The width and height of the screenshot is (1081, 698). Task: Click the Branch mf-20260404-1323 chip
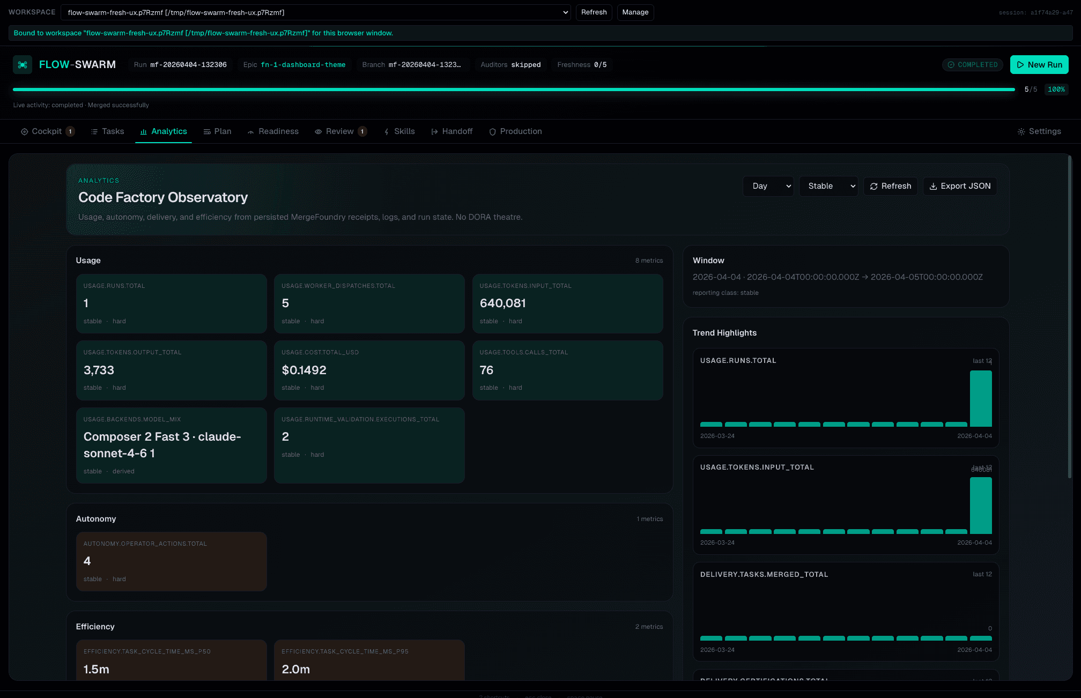coord(413,65)
